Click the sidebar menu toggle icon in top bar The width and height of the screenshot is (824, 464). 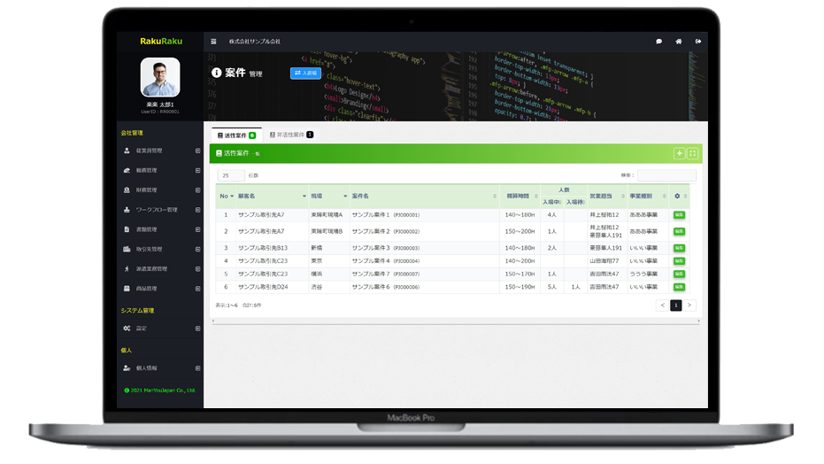click(x=213, y=42)
